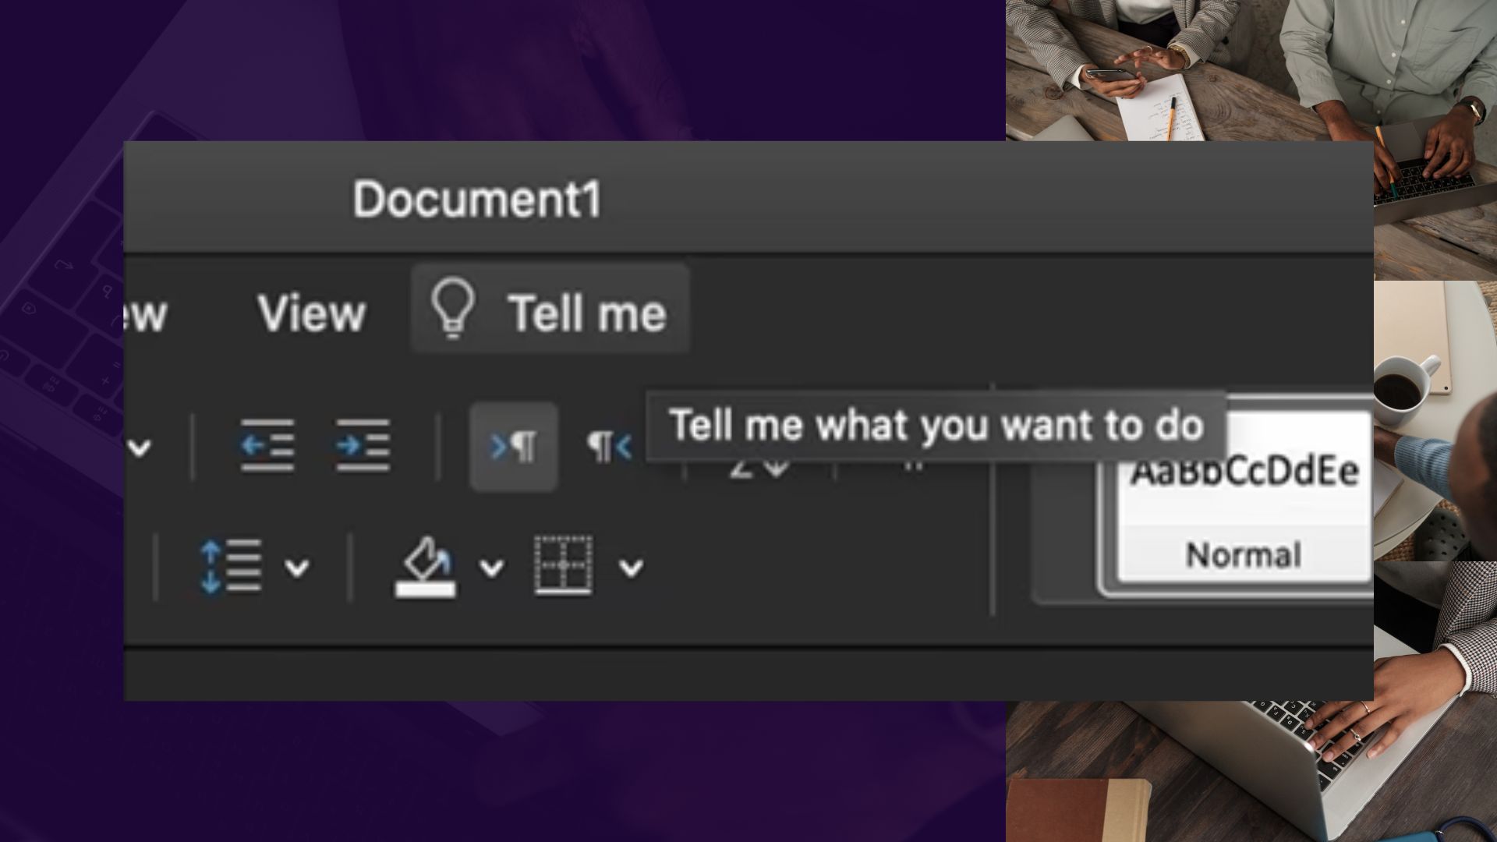The width and height of the screenshot is (1497, 842).
Task: Click the Tell me text
Action: [x=587, y=313]
